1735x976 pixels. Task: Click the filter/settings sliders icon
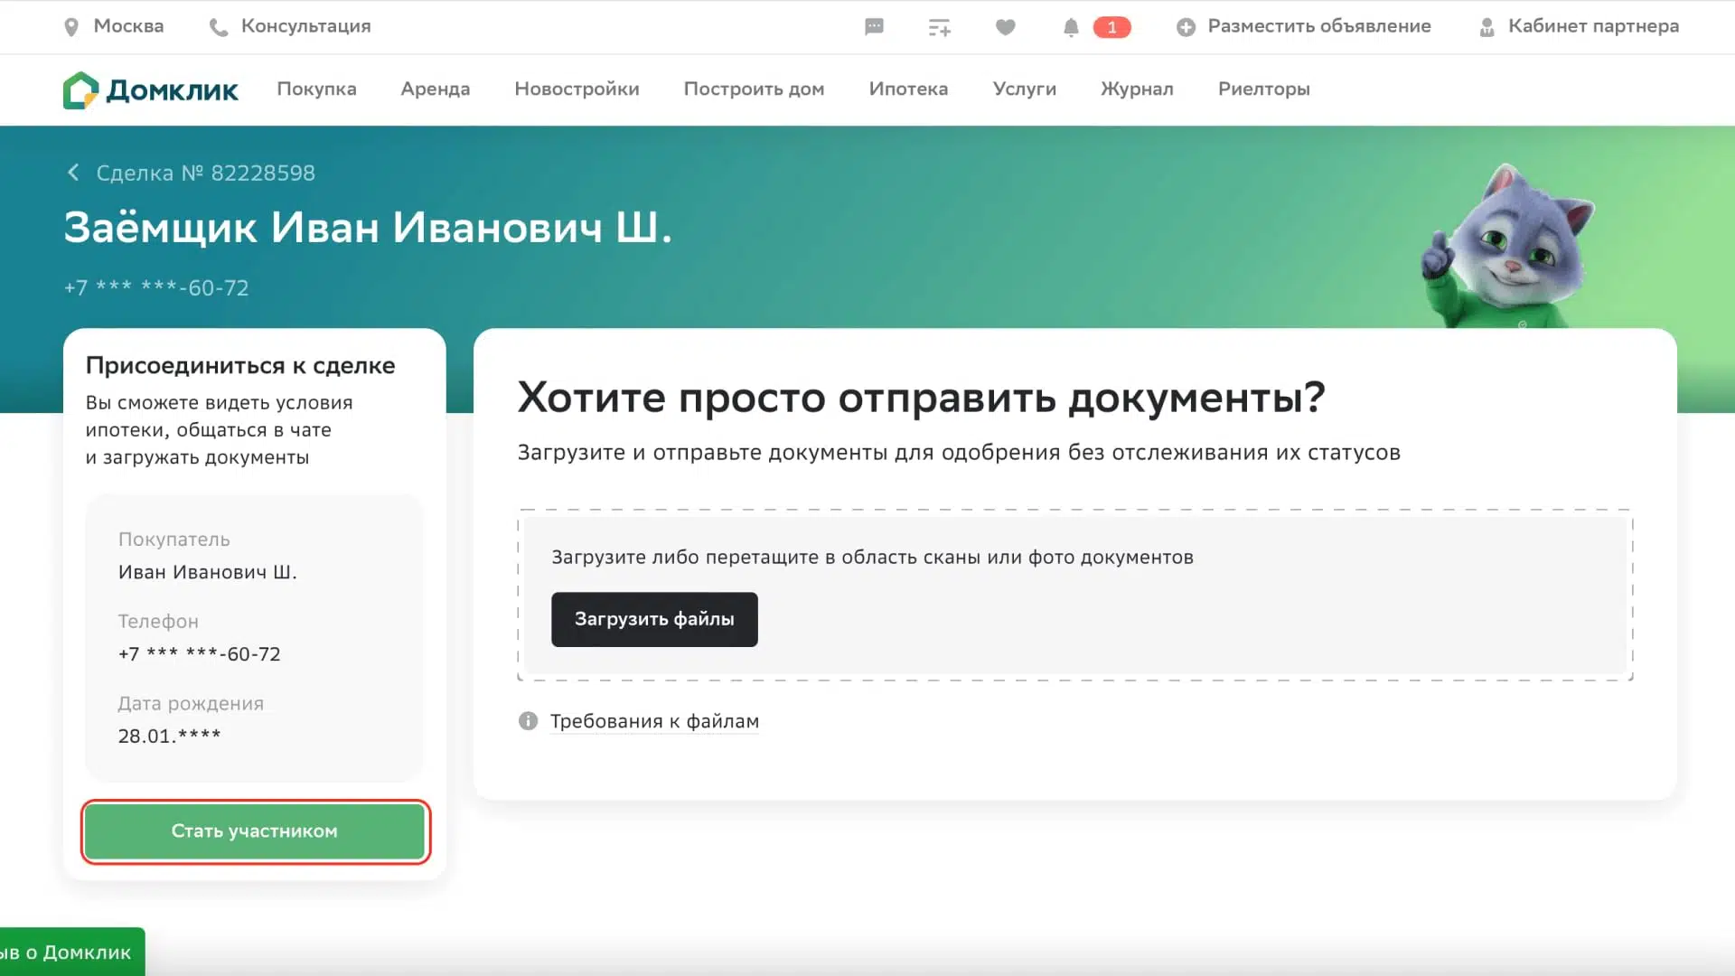[940, 26]
